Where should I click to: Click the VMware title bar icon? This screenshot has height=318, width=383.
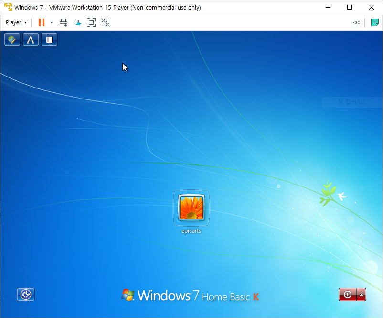[x=8, y=7]
